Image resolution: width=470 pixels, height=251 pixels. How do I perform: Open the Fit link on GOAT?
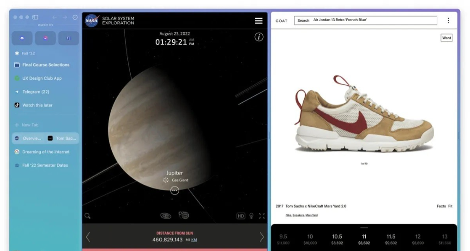(450, 206)
